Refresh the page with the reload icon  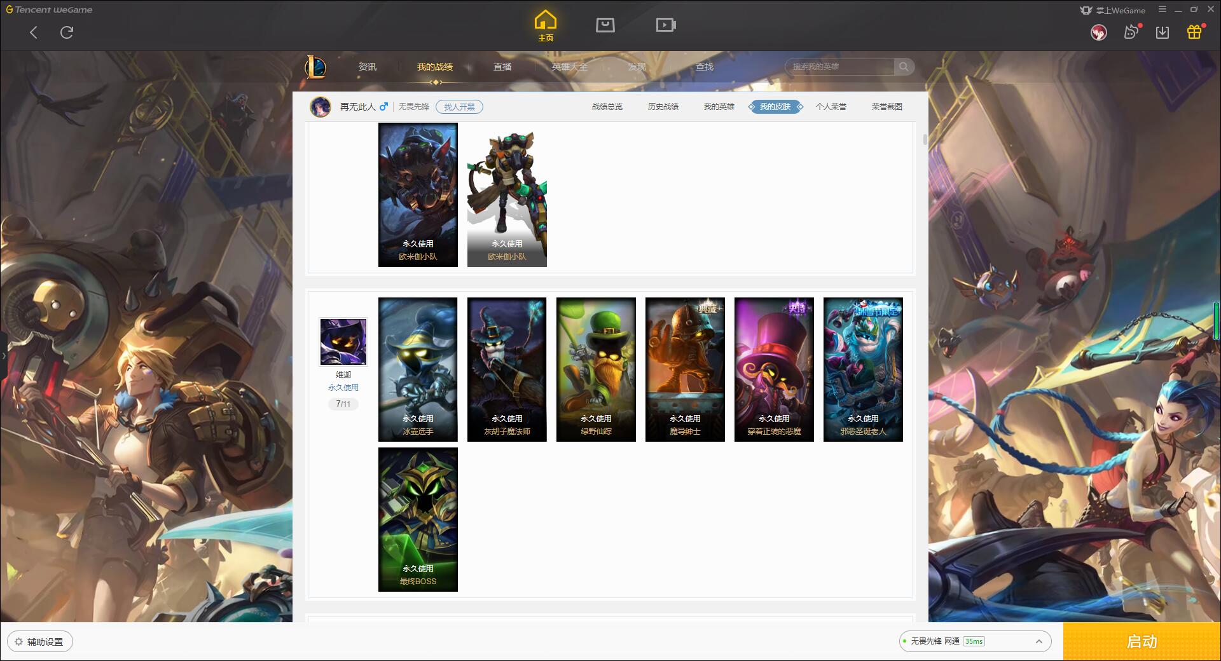67,32
